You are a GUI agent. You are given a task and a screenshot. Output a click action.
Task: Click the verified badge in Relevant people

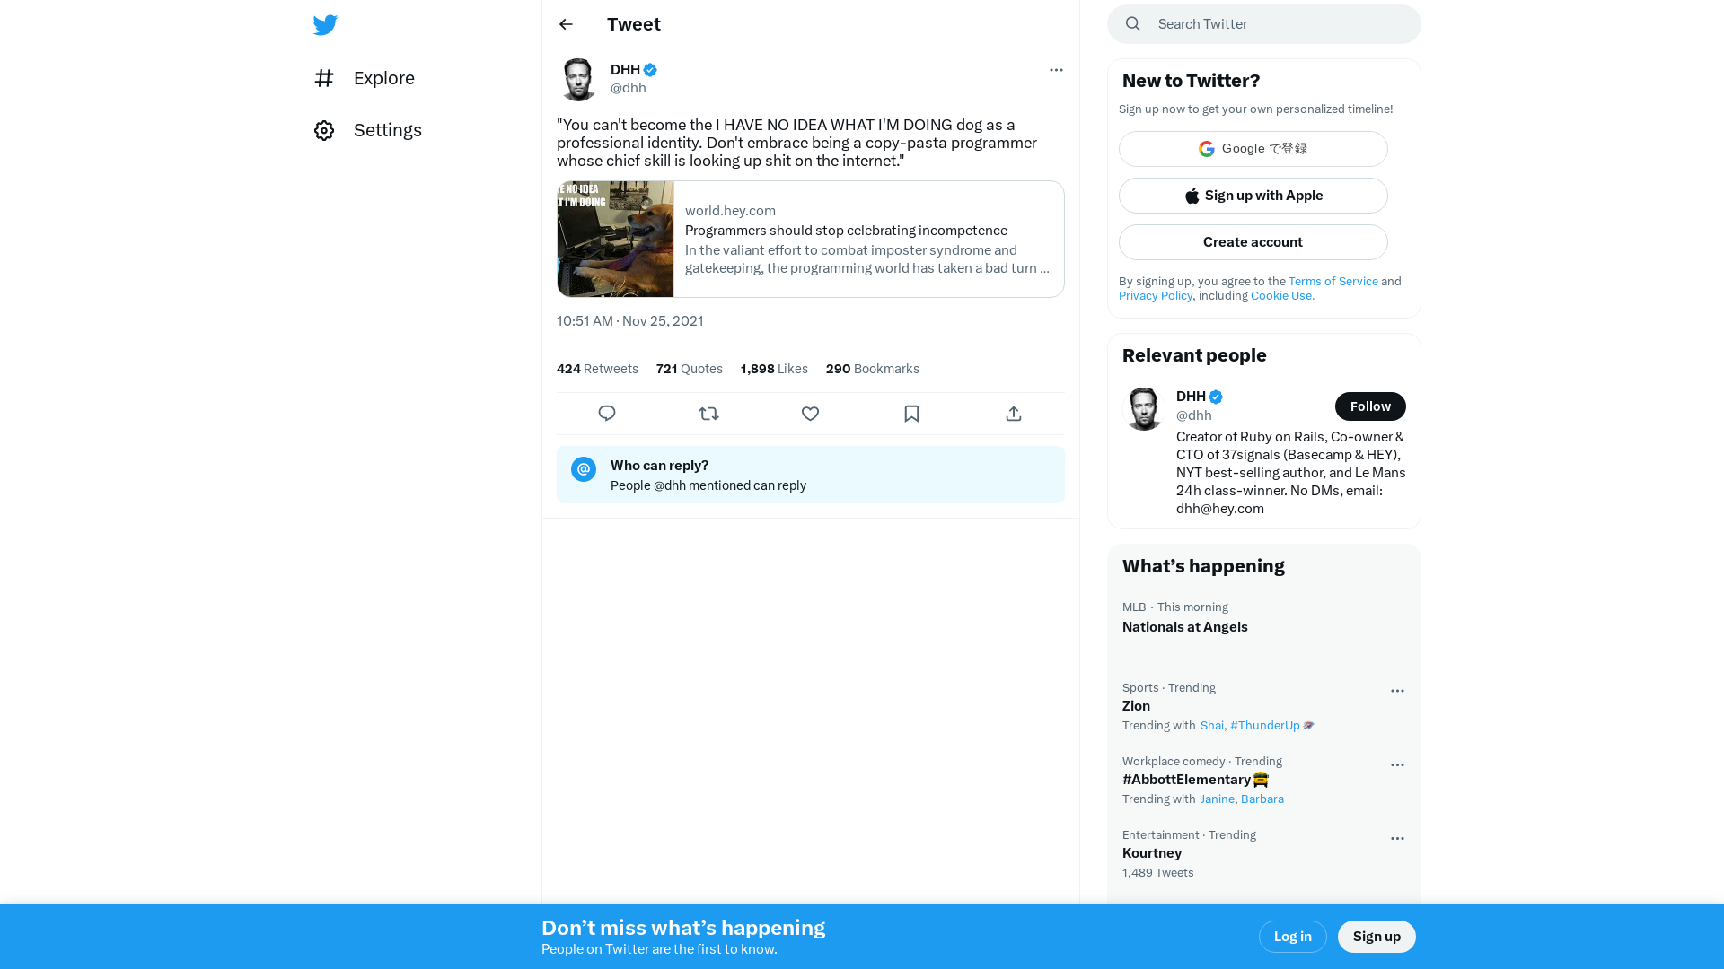click(1216, 397)
